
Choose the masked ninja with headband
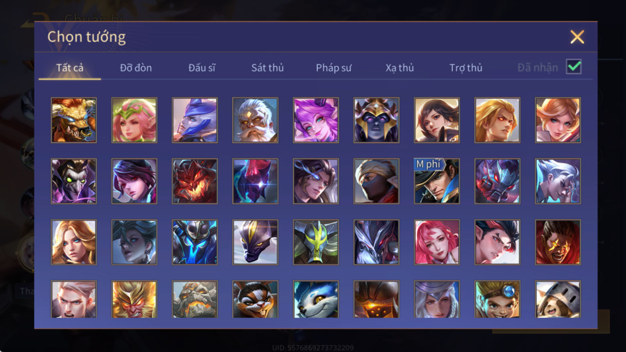pos(376,181)
